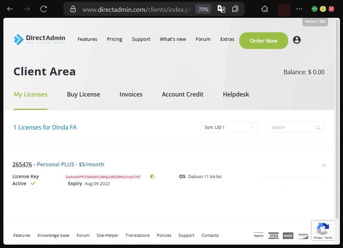Click the Discover card icon
Screen dimensions: 343x248
[303, 236]
